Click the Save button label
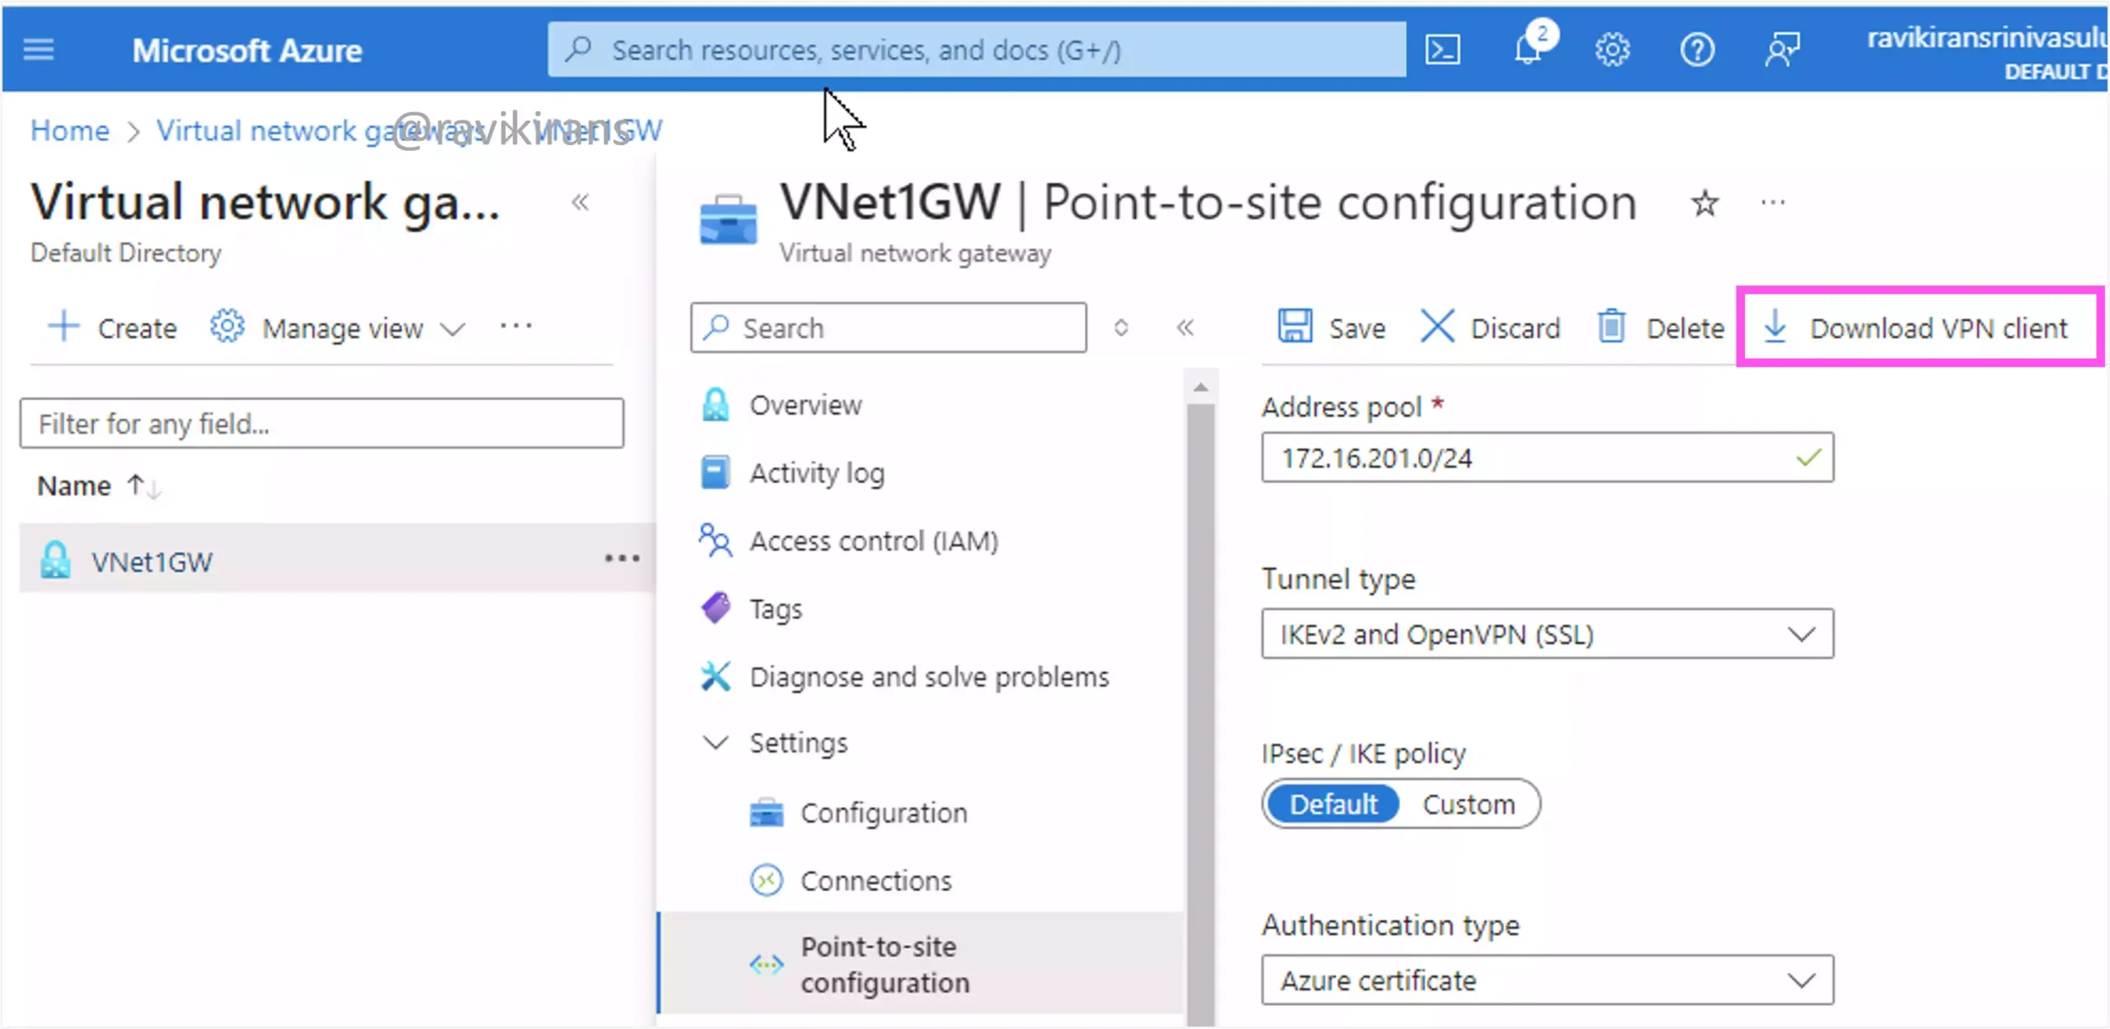 [1357, 328]
